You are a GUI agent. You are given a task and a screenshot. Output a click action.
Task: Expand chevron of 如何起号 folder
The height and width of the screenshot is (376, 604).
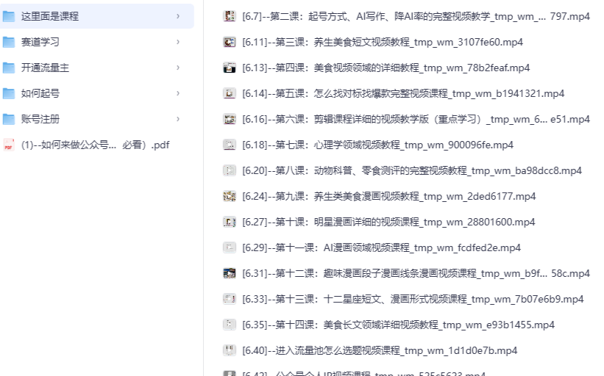178,93
